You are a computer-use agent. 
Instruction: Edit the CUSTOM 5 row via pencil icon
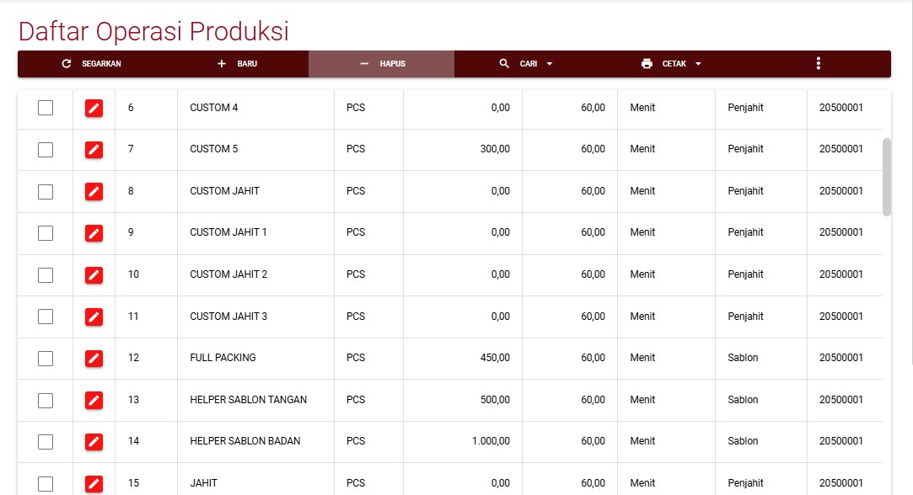[x=94, y=150]
